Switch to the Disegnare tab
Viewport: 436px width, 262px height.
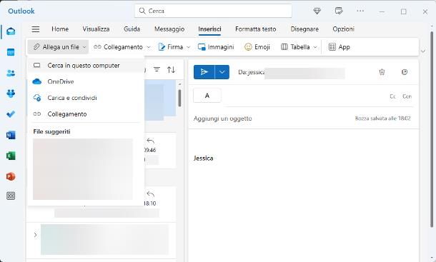(304, 29)
